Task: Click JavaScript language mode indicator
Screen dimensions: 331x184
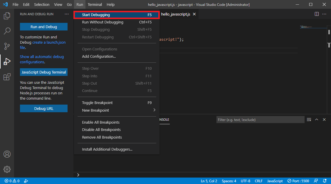Action: (x=275, y=181)
